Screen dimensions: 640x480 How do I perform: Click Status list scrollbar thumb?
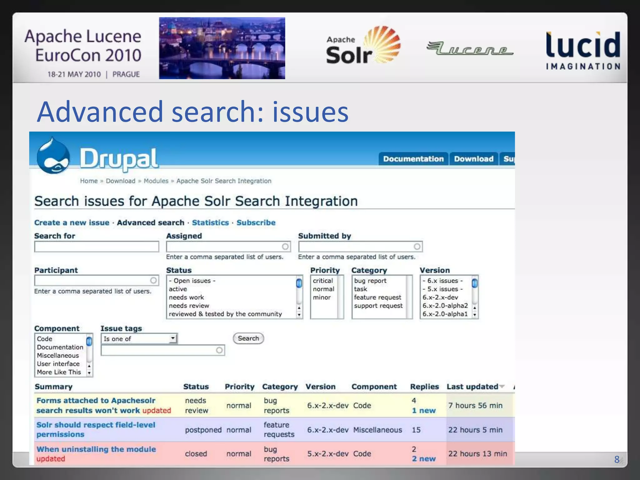click(x=299, y=283)
